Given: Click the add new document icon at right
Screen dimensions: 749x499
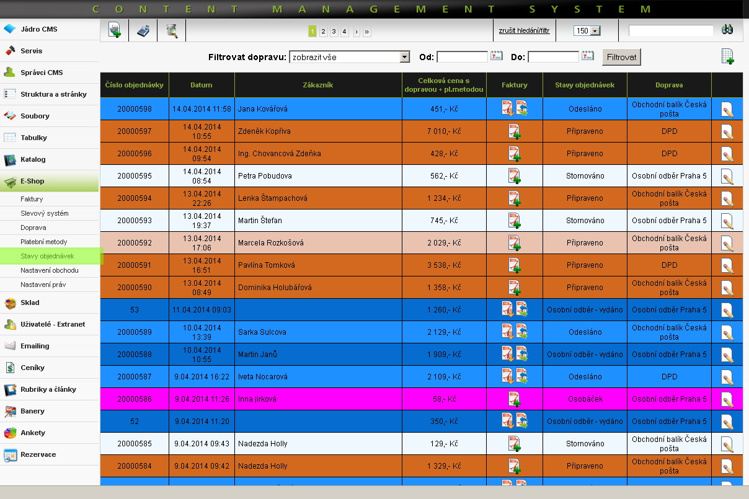Looking at the screenshot, I should (728, 56).
